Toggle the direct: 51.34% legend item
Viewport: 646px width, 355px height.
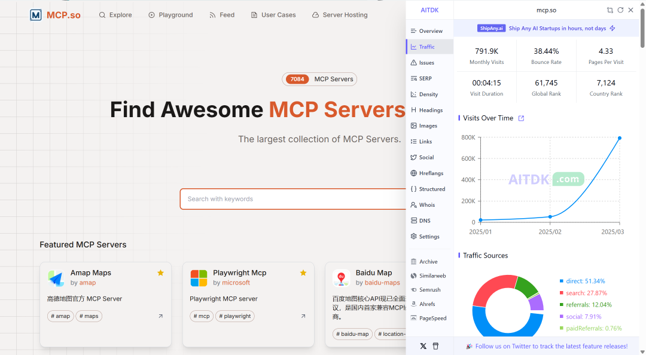pyautogui.click(x=582, y=281)
